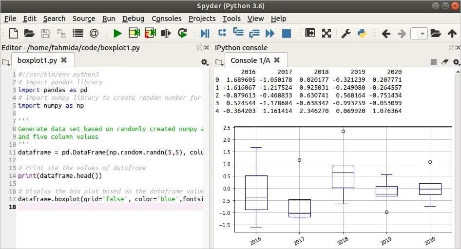Undock the IPython console pane

(451, 47)
